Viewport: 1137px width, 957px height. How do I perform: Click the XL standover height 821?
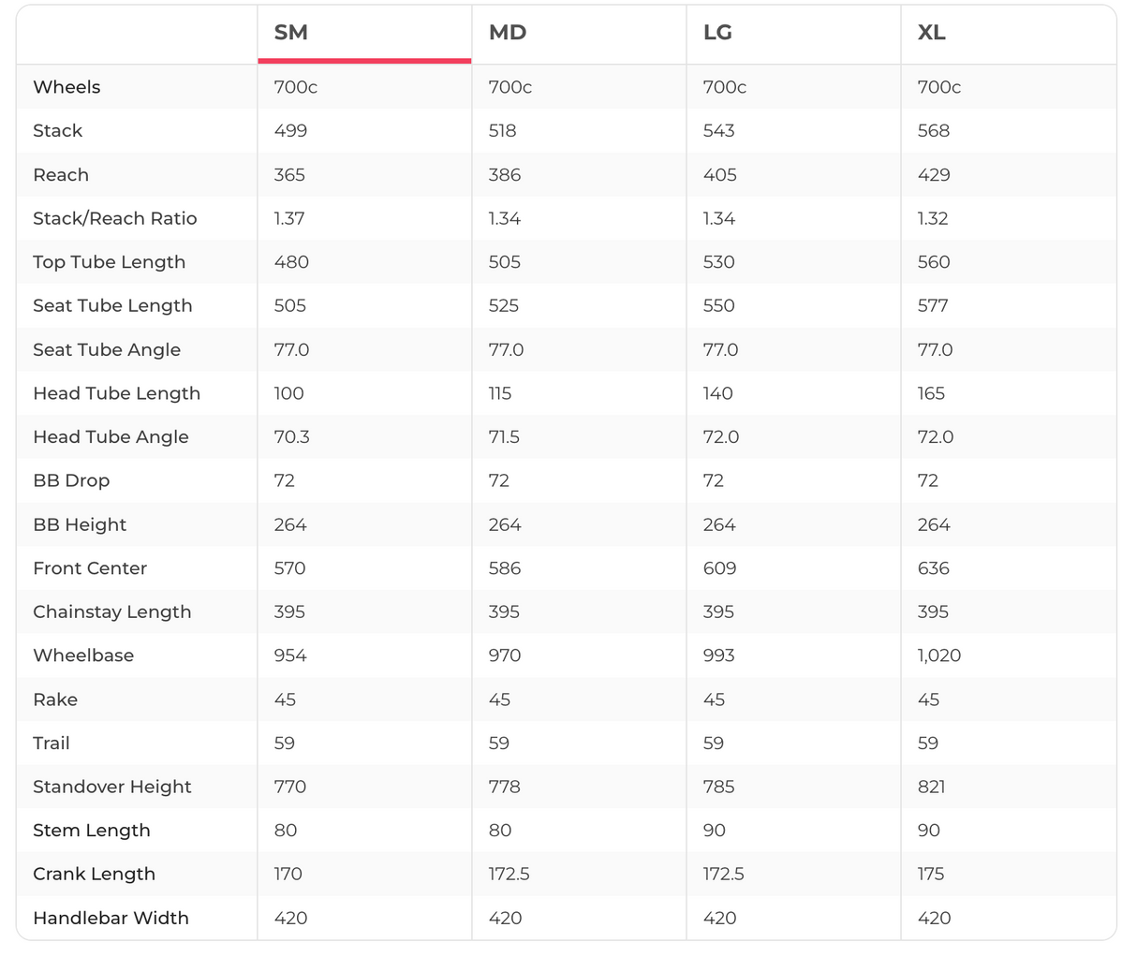[x=931, y=787]
